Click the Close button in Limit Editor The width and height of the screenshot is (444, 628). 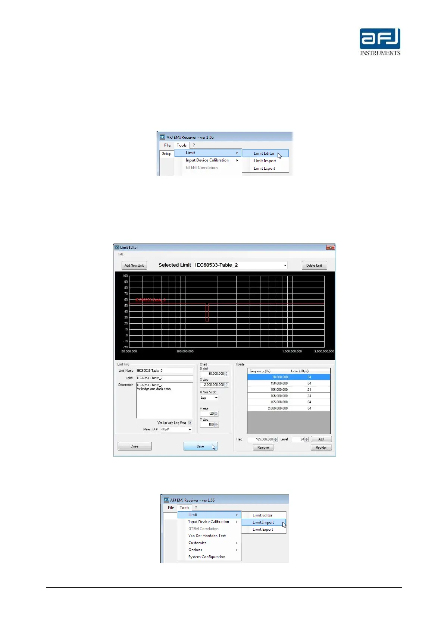click(x=135, y=446)
